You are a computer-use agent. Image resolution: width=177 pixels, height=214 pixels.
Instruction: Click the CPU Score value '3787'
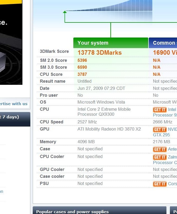(82, 75)
